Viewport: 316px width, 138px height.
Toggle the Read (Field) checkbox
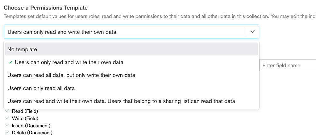tap(7, 111)
